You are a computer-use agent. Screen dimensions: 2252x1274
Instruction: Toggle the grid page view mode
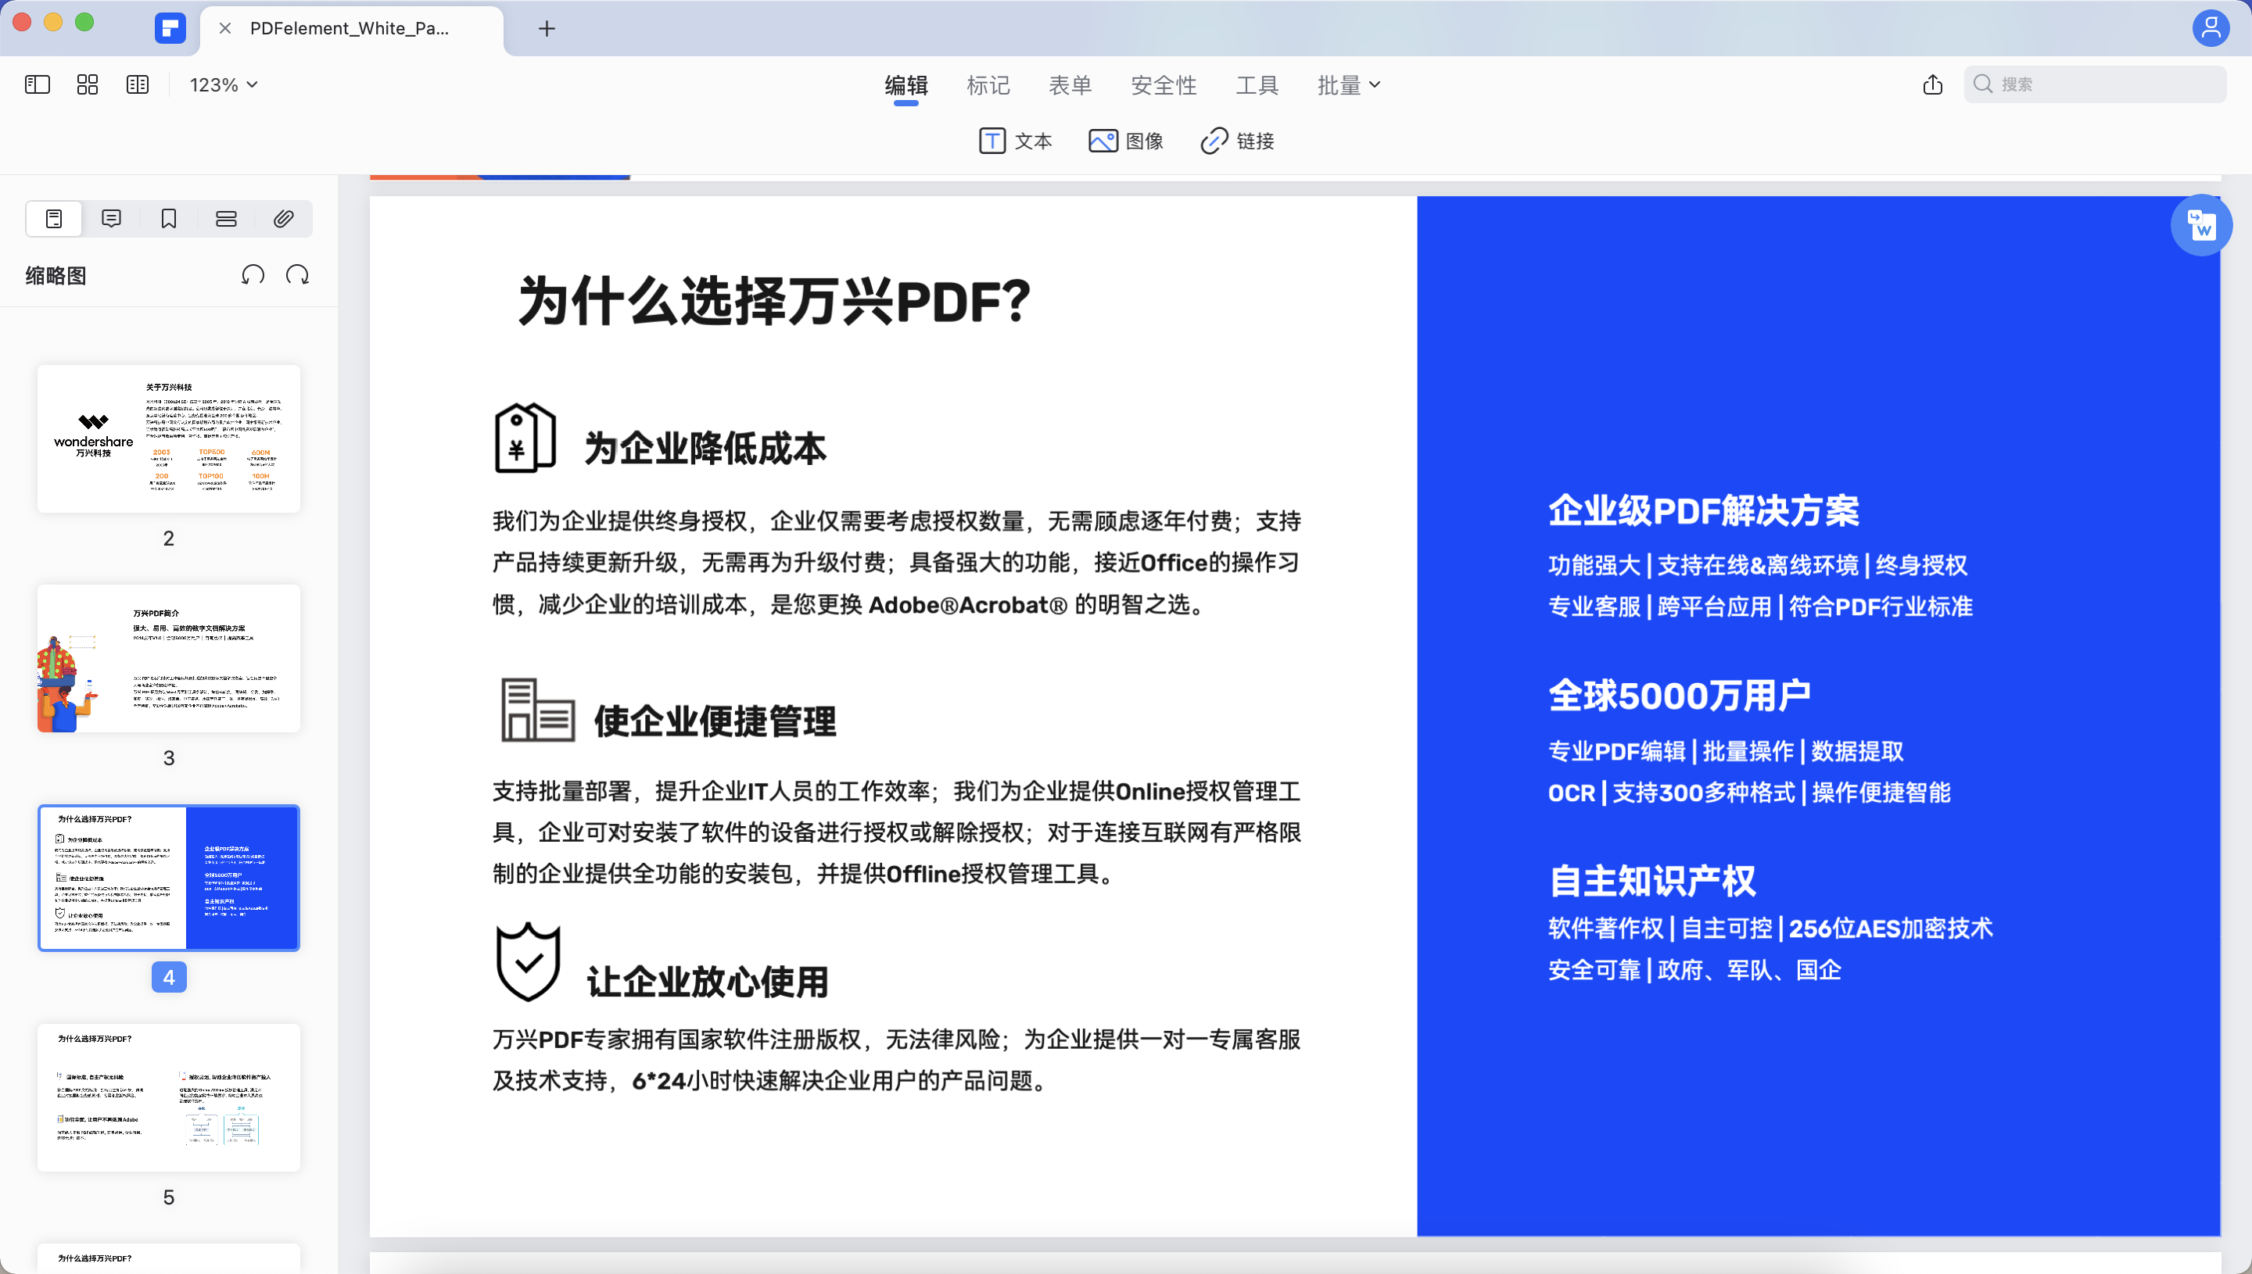87,84
